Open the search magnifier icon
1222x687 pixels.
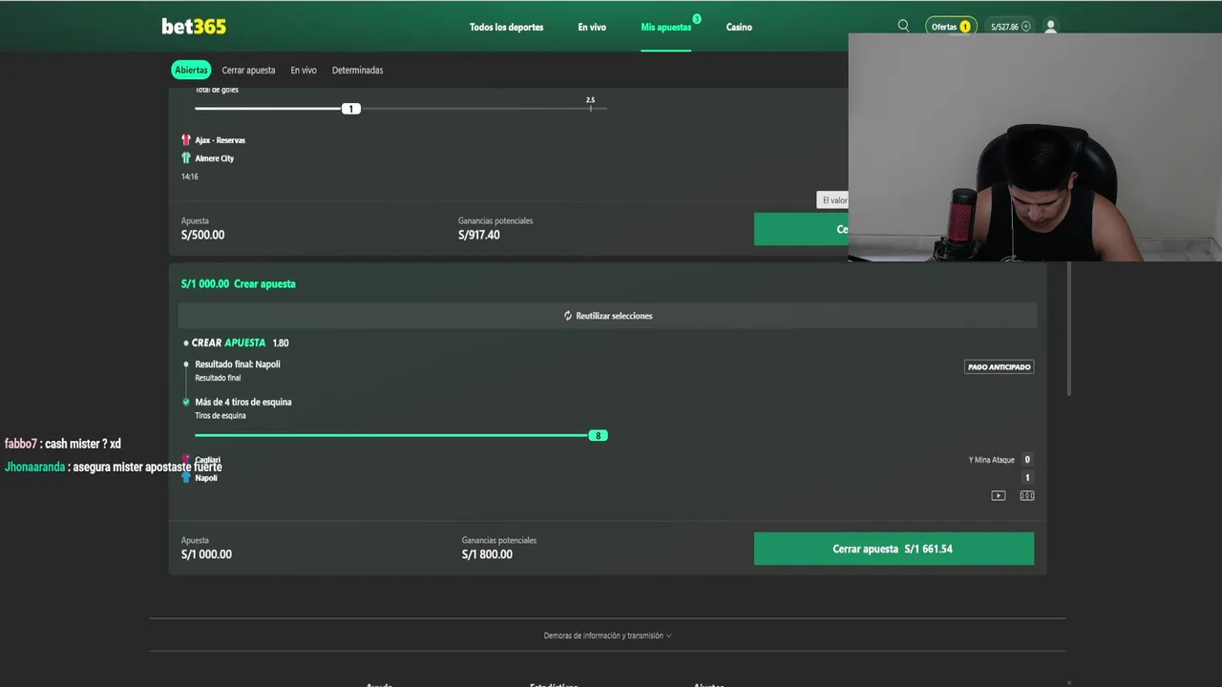pyautogui.click(x=903, y=27)
